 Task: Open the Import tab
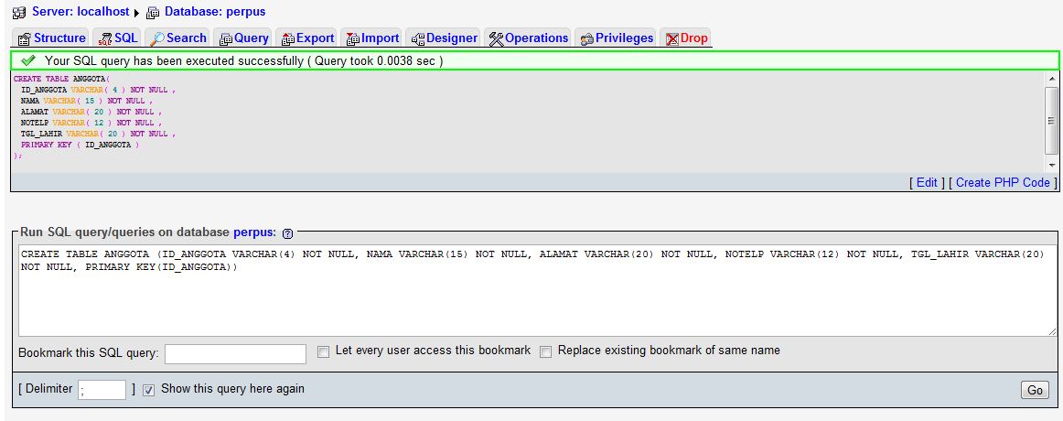[x=372, y=38]
